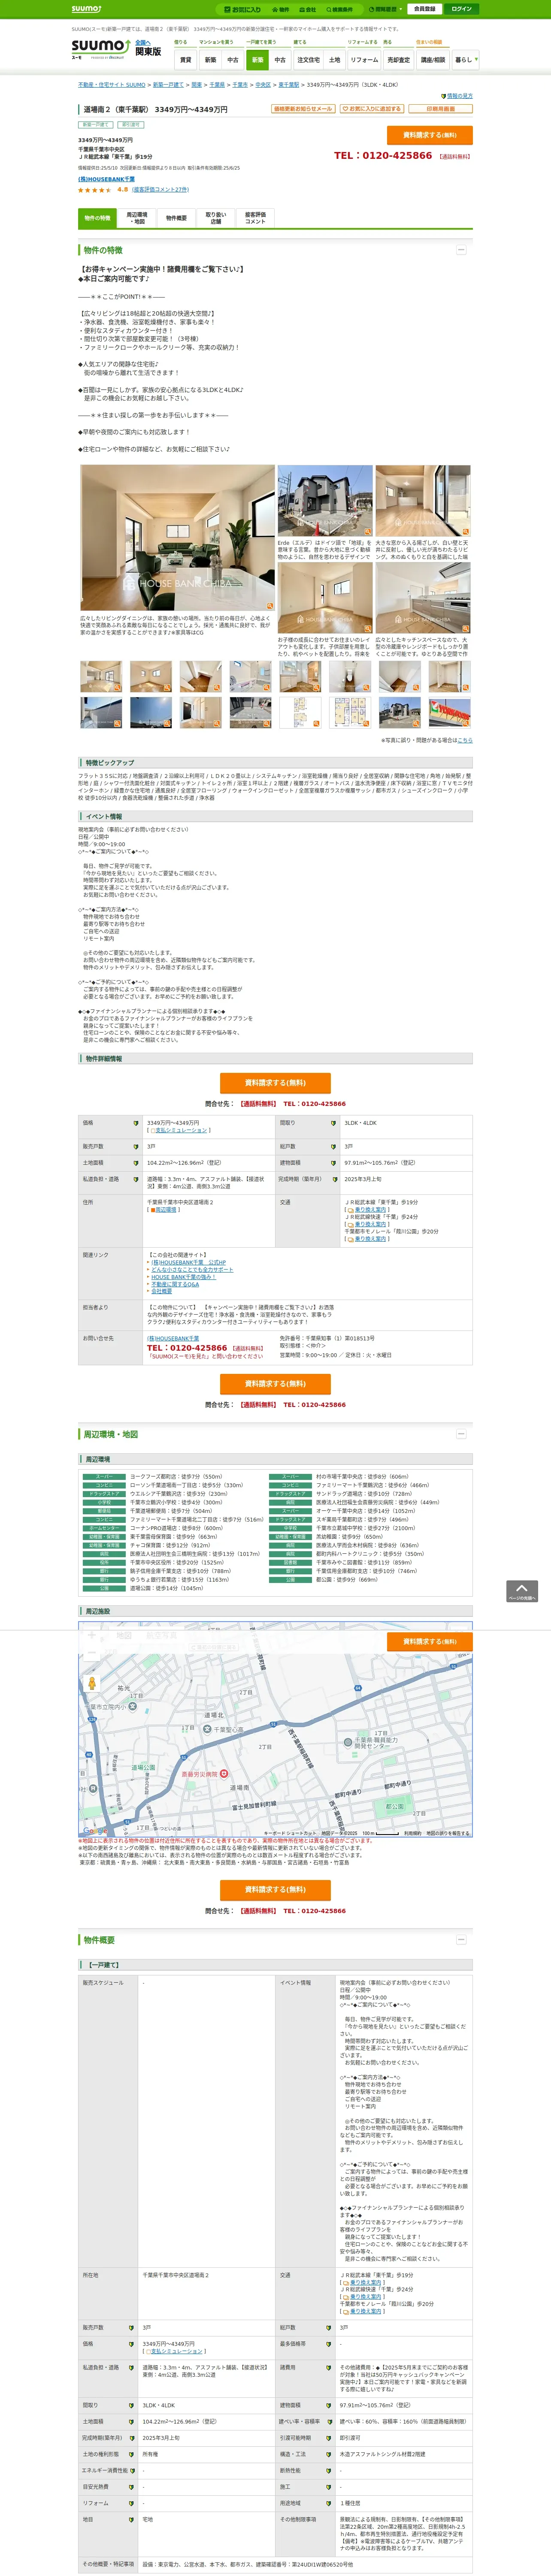The image size is (551, 2576).
Task: Open the (株)HOUSEBANK千葉 company link under the address
Action: click(107, 179)
